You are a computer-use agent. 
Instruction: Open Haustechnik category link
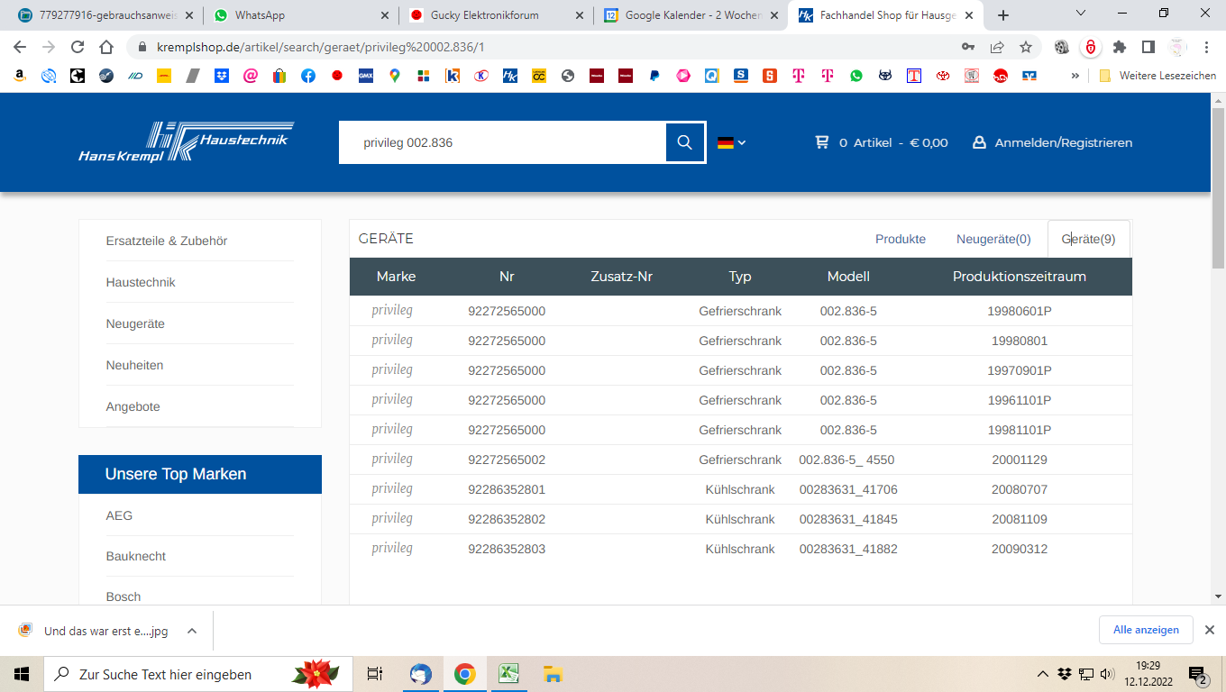(141, 282)
